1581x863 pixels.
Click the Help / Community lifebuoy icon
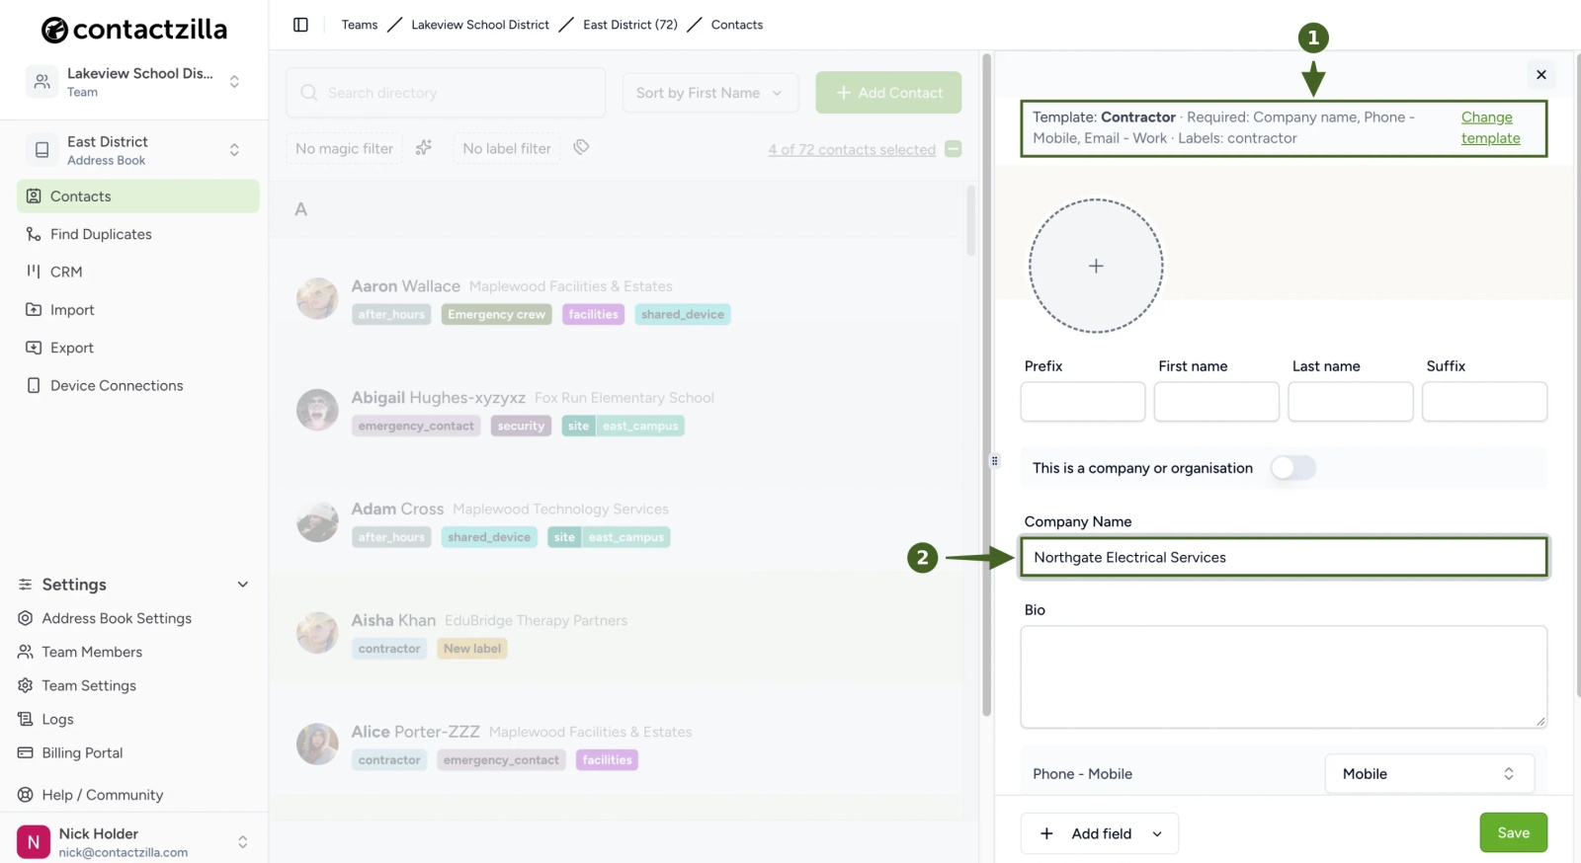pos(26,795)
